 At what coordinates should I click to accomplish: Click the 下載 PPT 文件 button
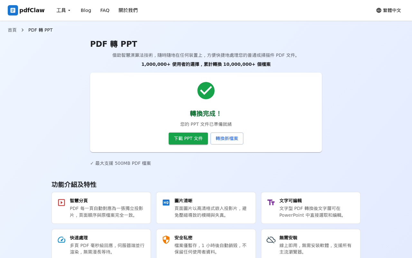[188, 138]
